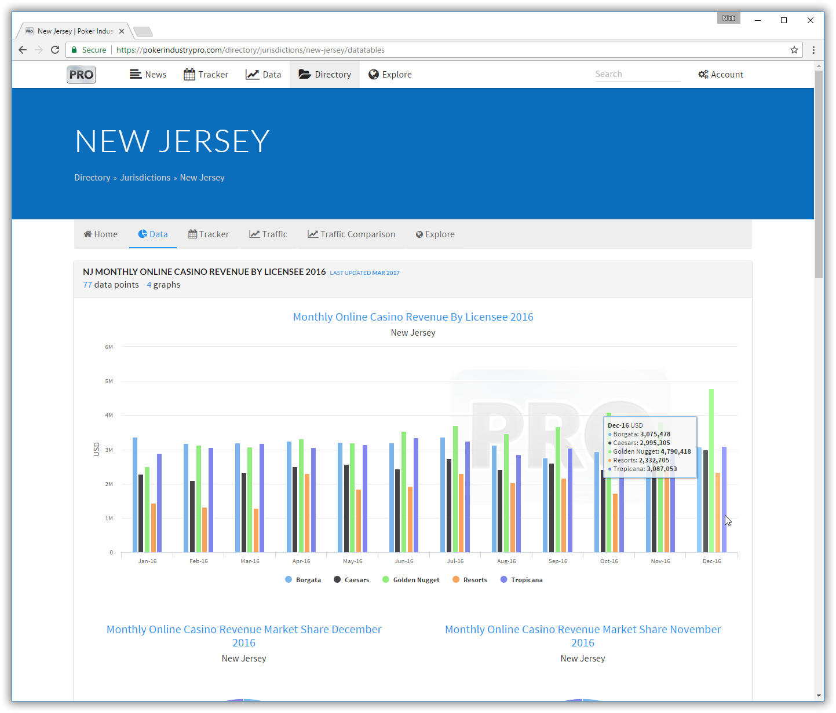Click Jurisdictions breadcrumb link
The height and width of the screenshot is (713, 836).
click(145, 178)
